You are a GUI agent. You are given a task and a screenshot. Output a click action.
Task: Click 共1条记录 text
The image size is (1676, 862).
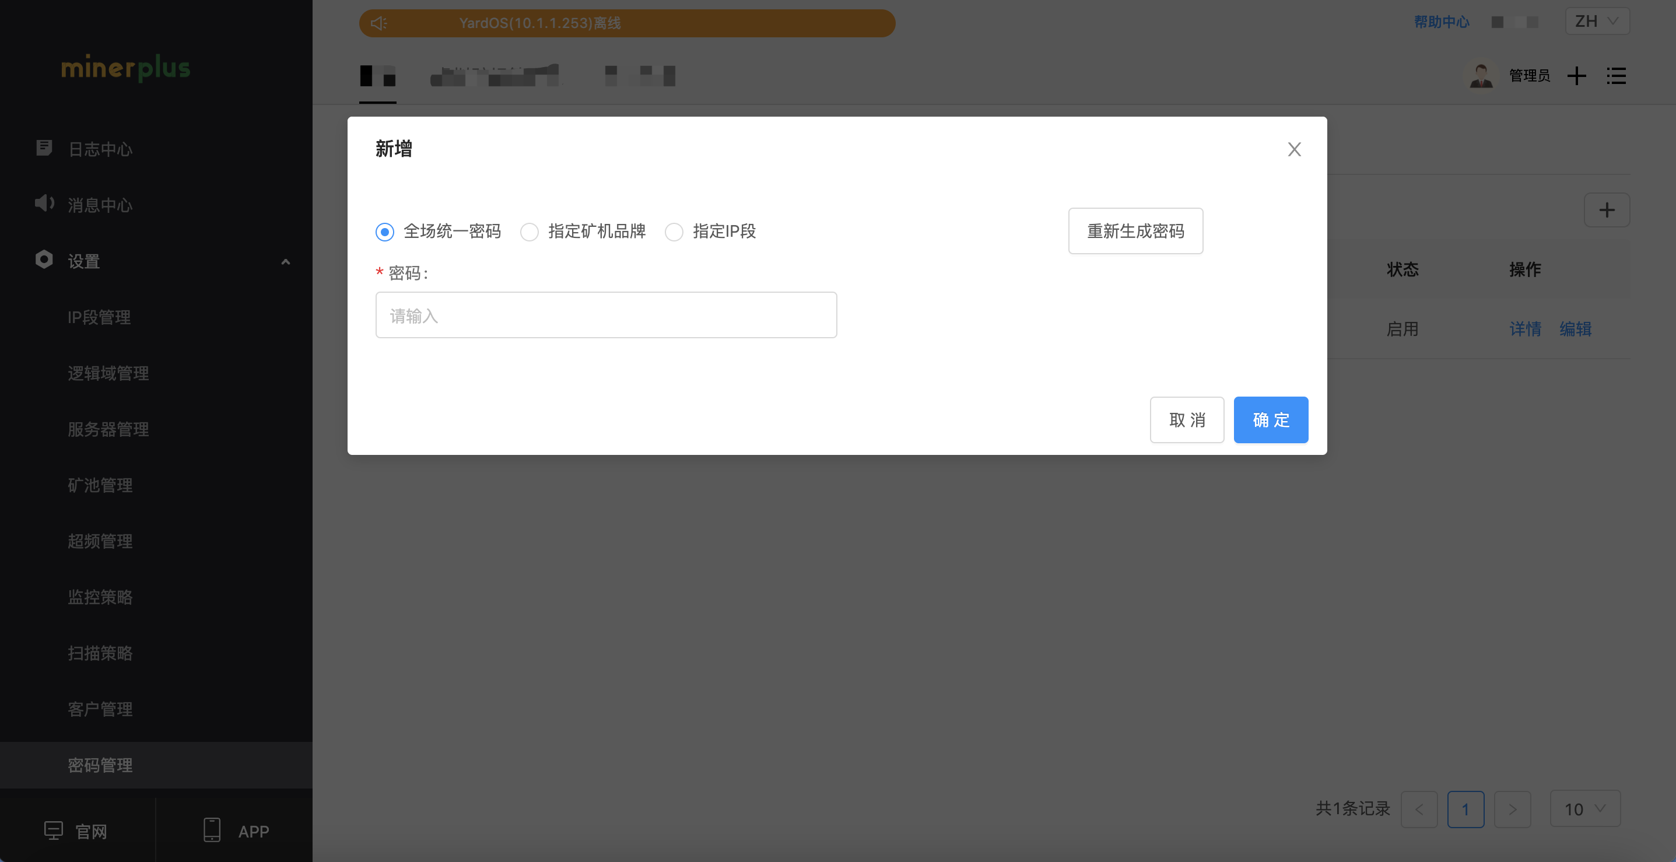click(x=1353, y=809)
